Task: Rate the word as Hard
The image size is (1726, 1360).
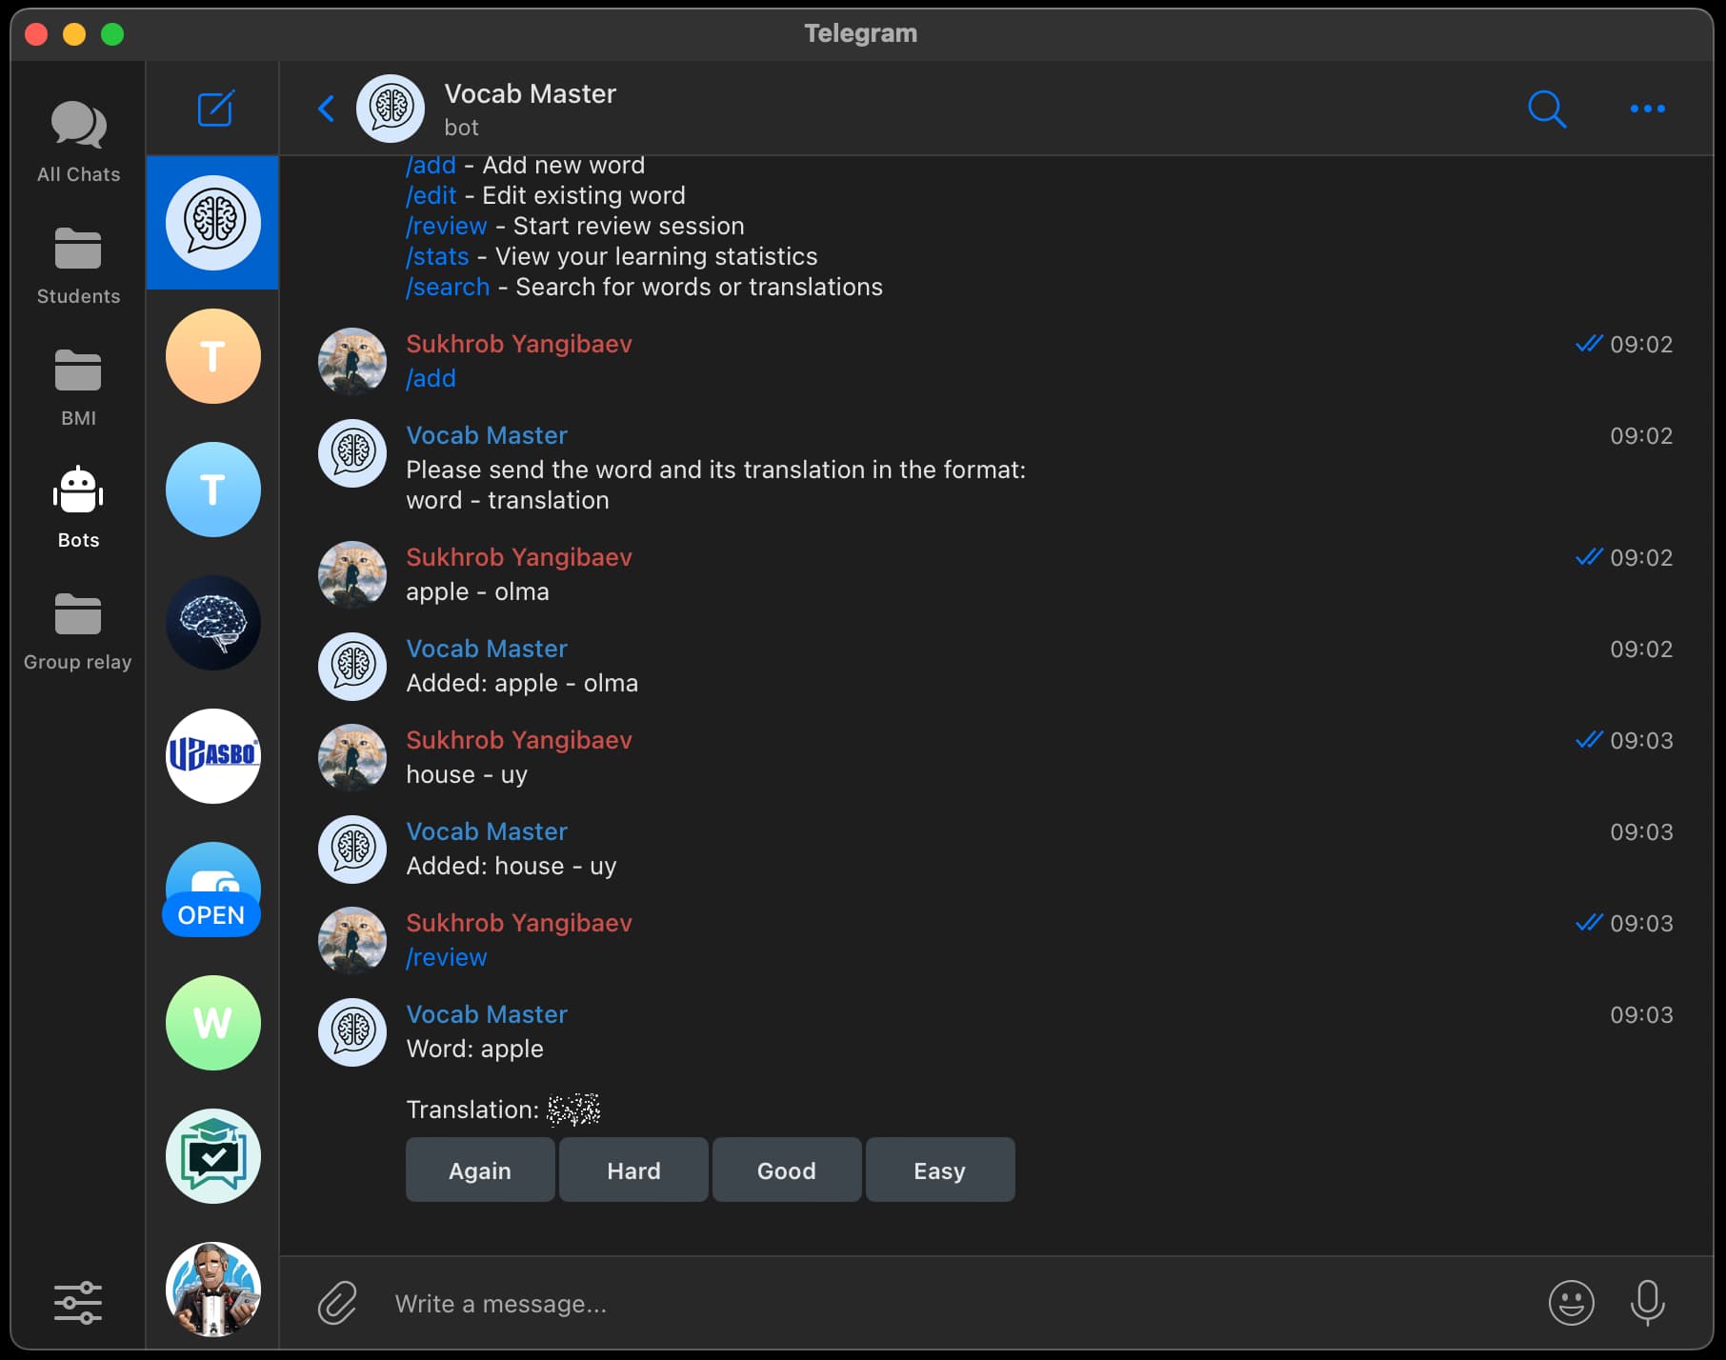Action: (633, 1170)
